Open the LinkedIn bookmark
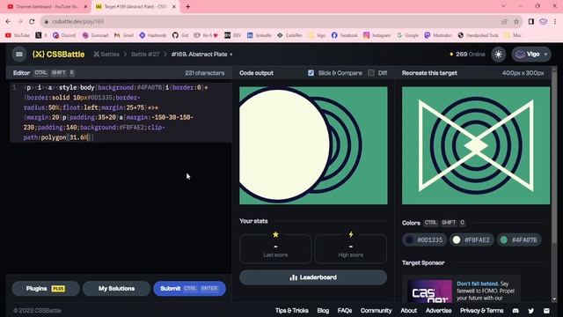The width and height of the screenshot is (563, 317). 259,35
